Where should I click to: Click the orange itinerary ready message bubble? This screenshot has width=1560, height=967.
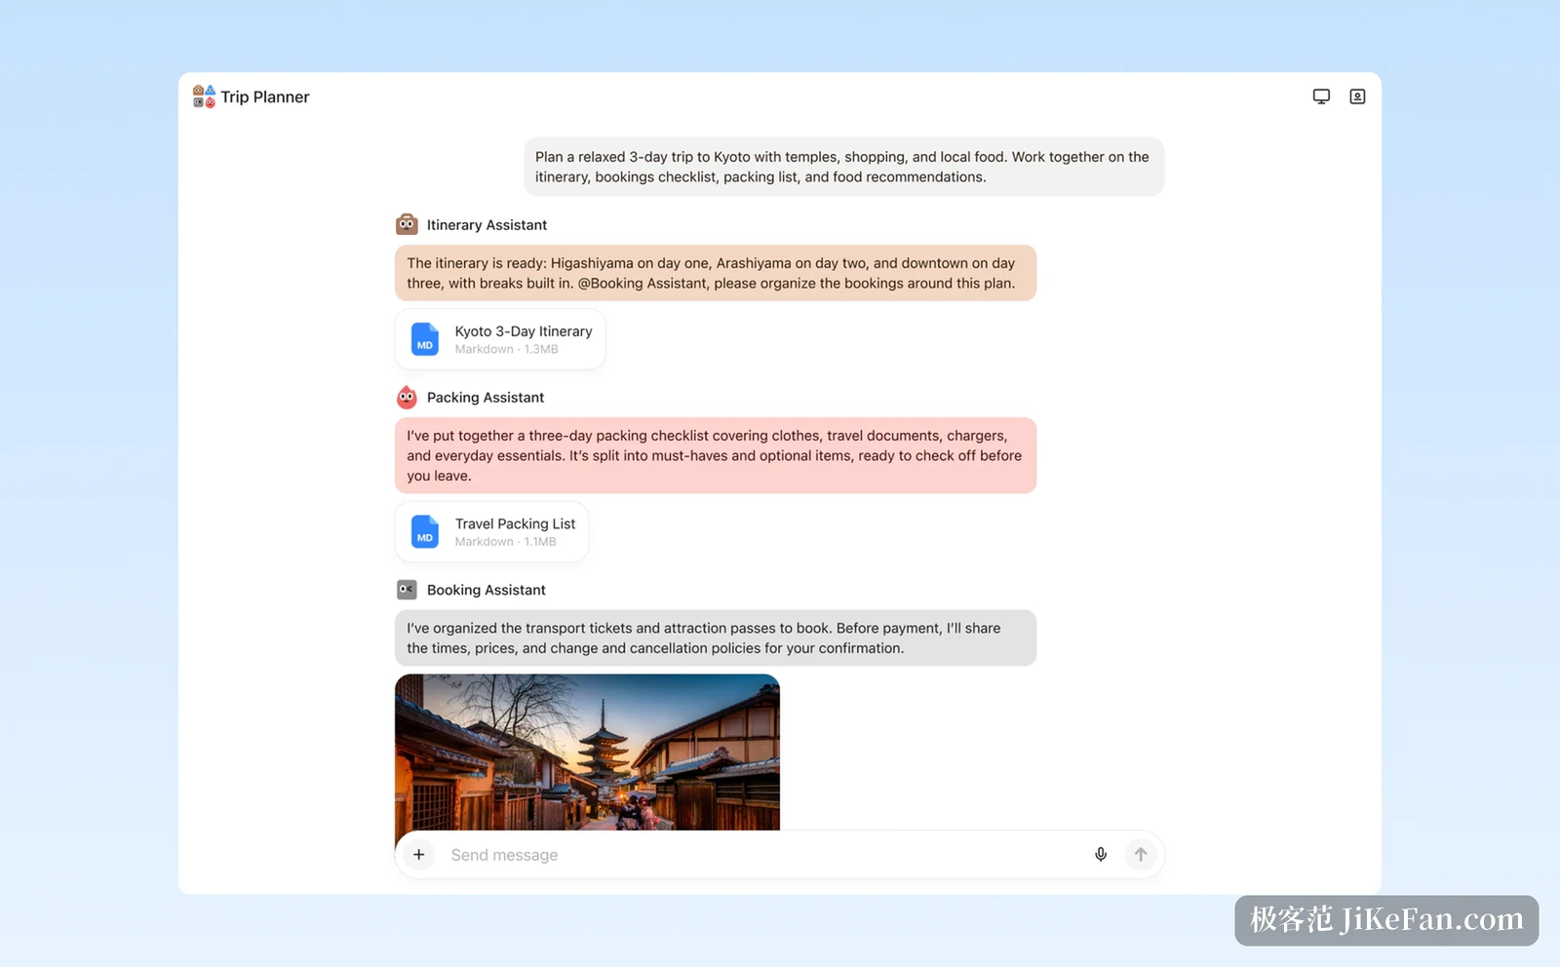click(716, 273)
